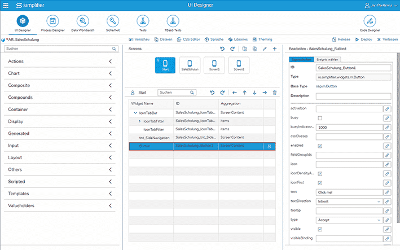Redo in the widget tree toolbar
Image resolution: width=400 pixels, height=250 pixels.
coord(222,93)
